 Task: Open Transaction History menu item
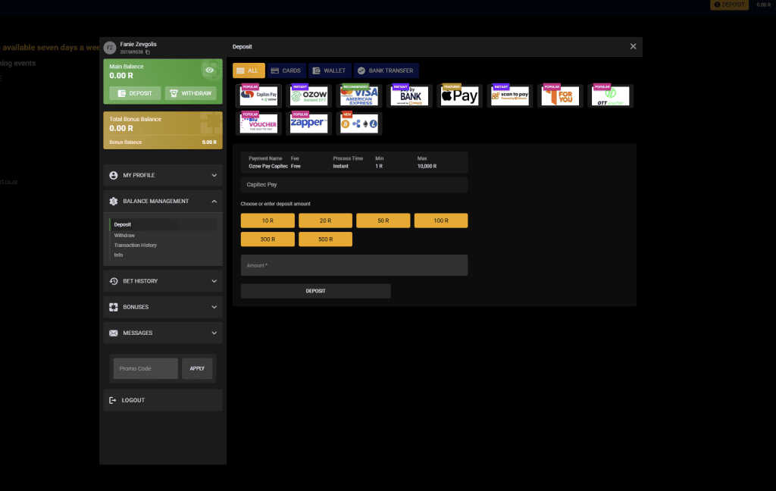pos(135,245)
